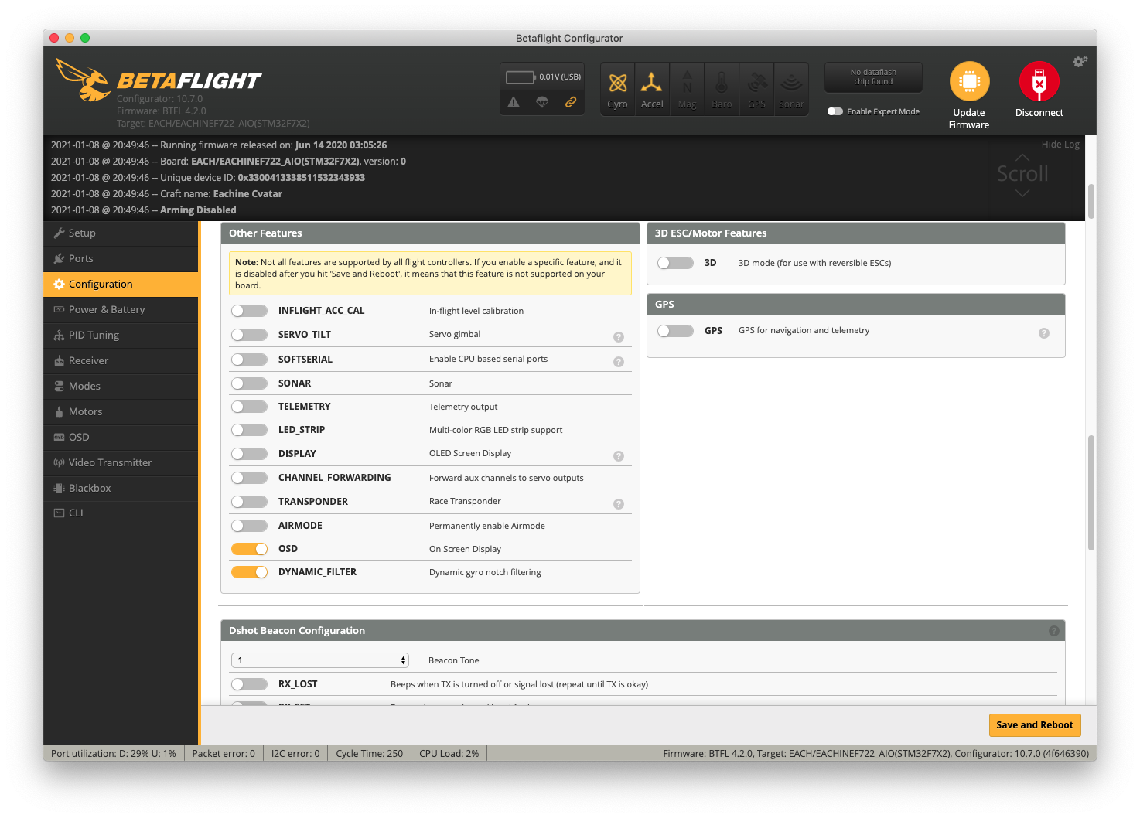Open help for TRANSPONDER feature

[619, 504]
